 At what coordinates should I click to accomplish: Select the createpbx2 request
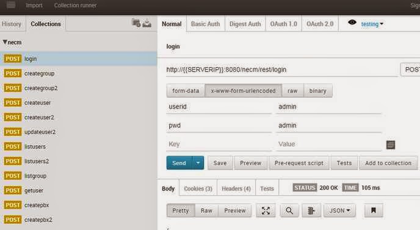[x=78, y=220]
